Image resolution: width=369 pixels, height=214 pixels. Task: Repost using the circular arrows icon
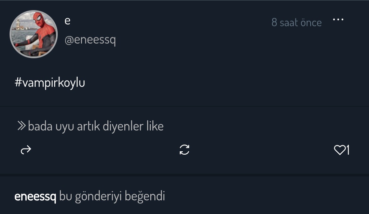[184, 150]
